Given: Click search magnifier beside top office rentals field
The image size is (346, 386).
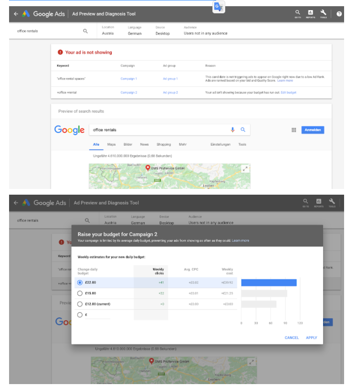Looking at the screenshot, I should point(85,31).
